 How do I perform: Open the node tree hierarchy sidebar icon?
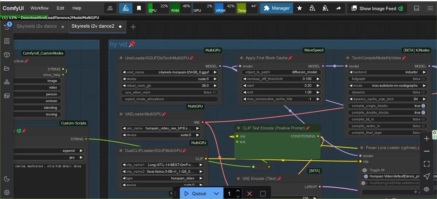click(7, 82)
